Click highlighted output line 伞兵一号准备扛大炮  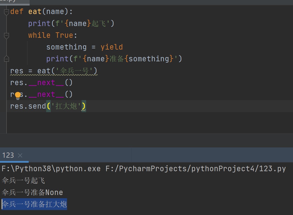point(34,204)
